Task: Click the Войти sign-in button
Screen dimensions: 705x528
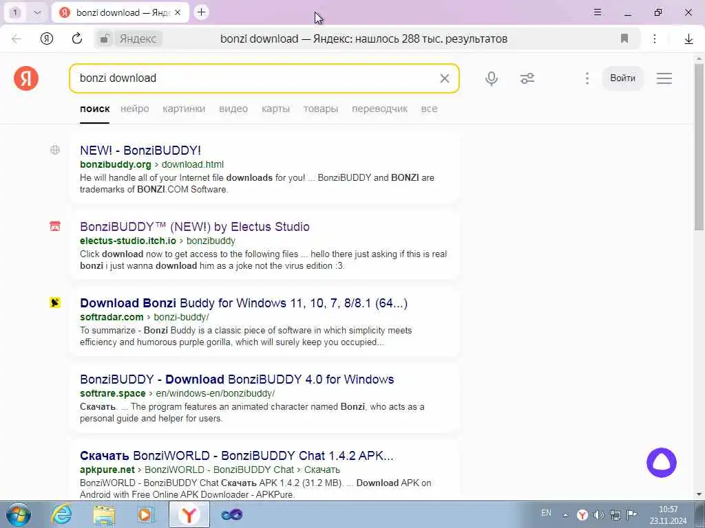Action: pos(622,78)
